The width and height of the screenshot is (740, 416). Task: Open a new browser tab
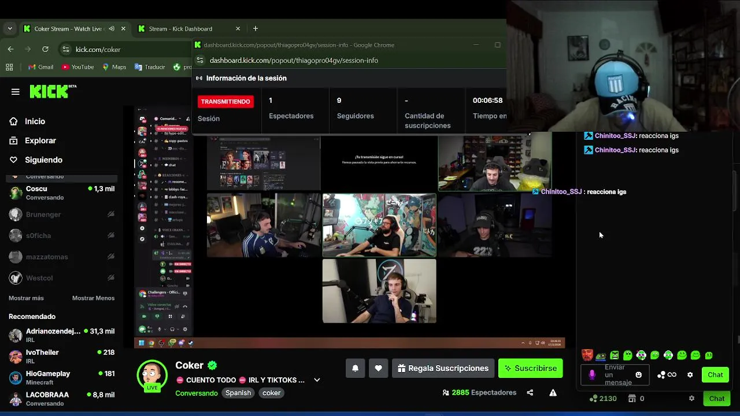[256, 28]
